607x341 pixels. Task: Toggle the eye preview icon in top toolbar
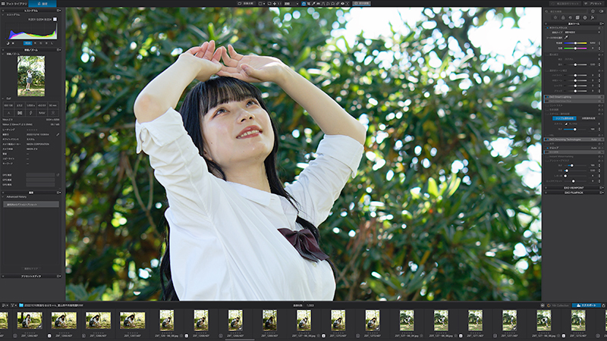coord(342,4)
